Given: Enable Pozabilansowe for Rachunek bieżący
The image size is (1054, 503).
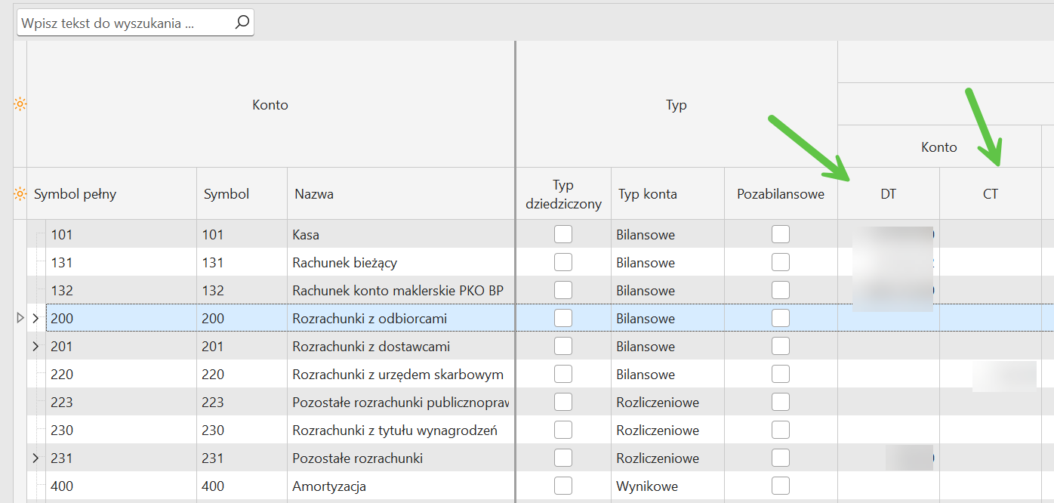Looking at the screenshot, I should (x=781, y=263).
